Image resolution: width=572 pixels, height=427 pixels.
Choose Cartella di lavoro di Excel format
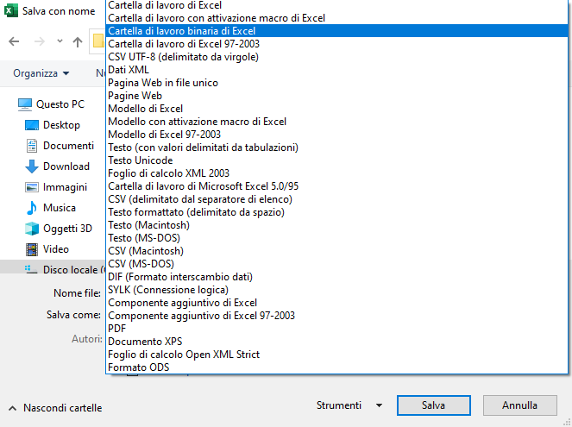336,5
